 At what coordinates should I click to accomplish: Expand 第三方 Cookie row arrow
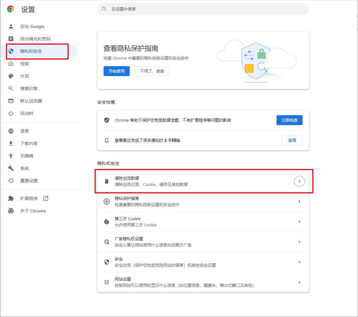click(x=299, y=222)
